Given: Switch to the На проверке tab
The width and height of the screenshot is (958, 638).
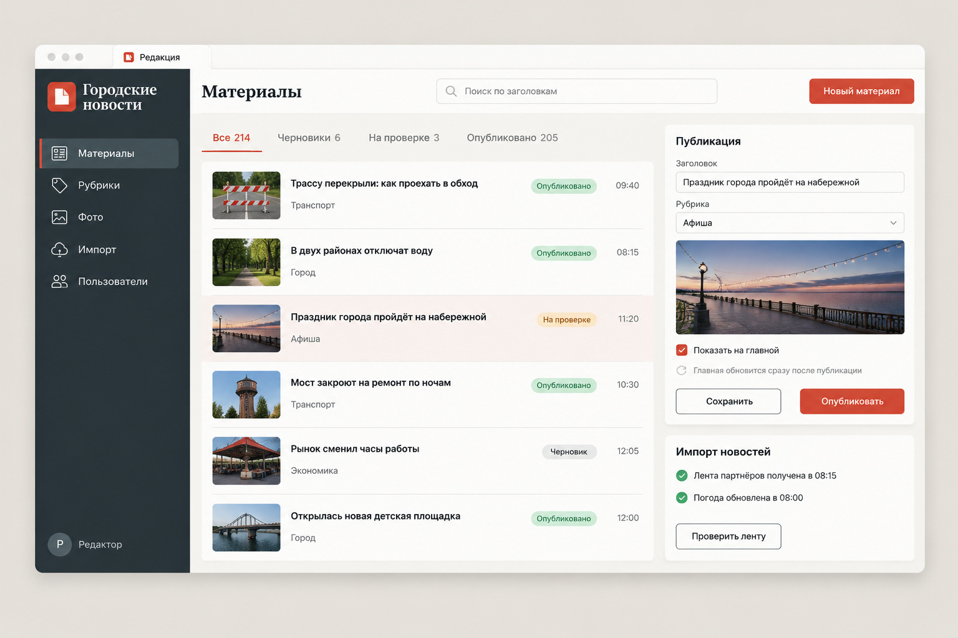Looking at the screenshot, I should [404, 138].
